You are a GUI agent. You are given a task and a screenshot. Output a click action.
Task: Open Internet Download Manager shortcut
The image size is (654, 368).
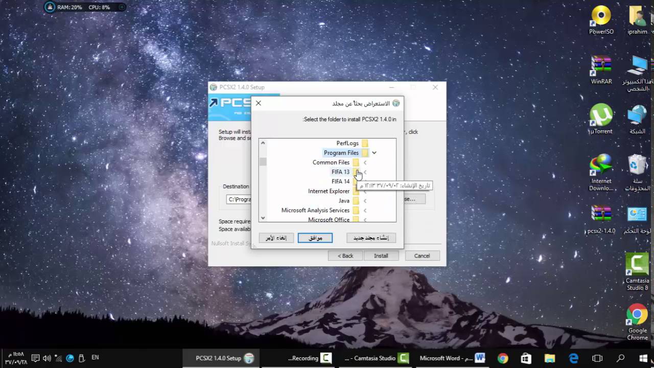pyautogui.click(x=601, y=173)
